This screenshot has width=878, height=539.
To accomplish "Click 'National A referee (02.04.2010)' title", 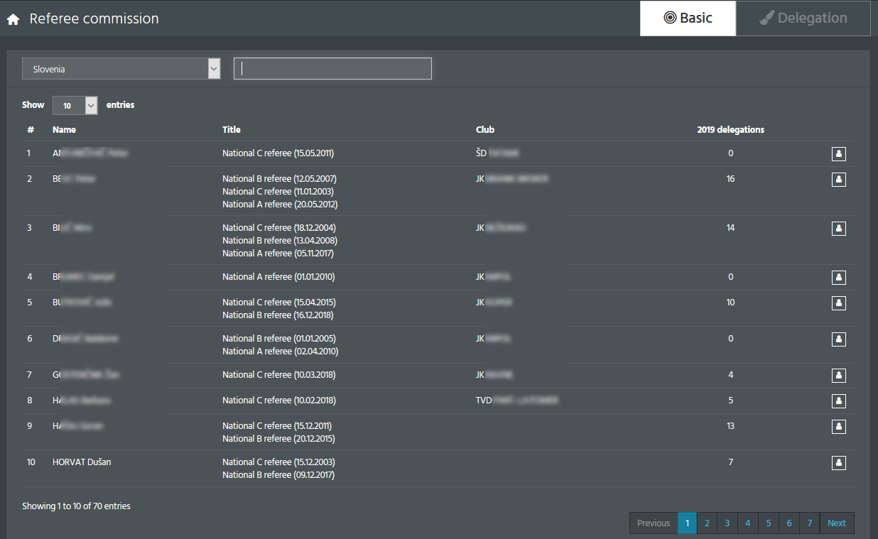I will (280, 352).
